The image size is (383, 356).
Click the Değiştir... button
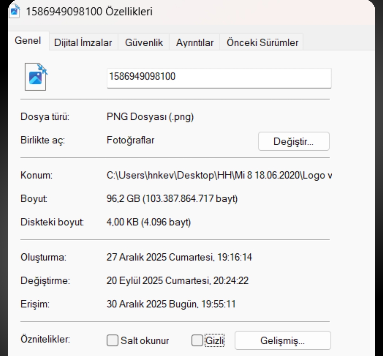294,141
